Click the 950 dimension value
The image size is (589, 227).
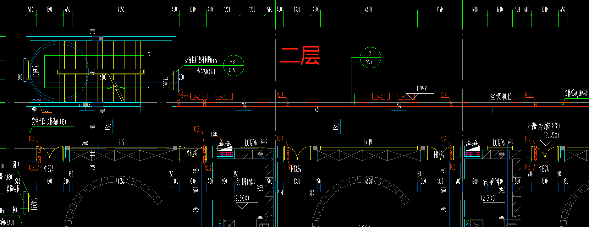[224, 181]
